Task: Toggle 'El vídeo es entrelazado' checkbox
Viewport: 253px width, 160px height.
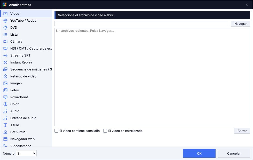Action: pyautogui.click(x=105, y=131)
